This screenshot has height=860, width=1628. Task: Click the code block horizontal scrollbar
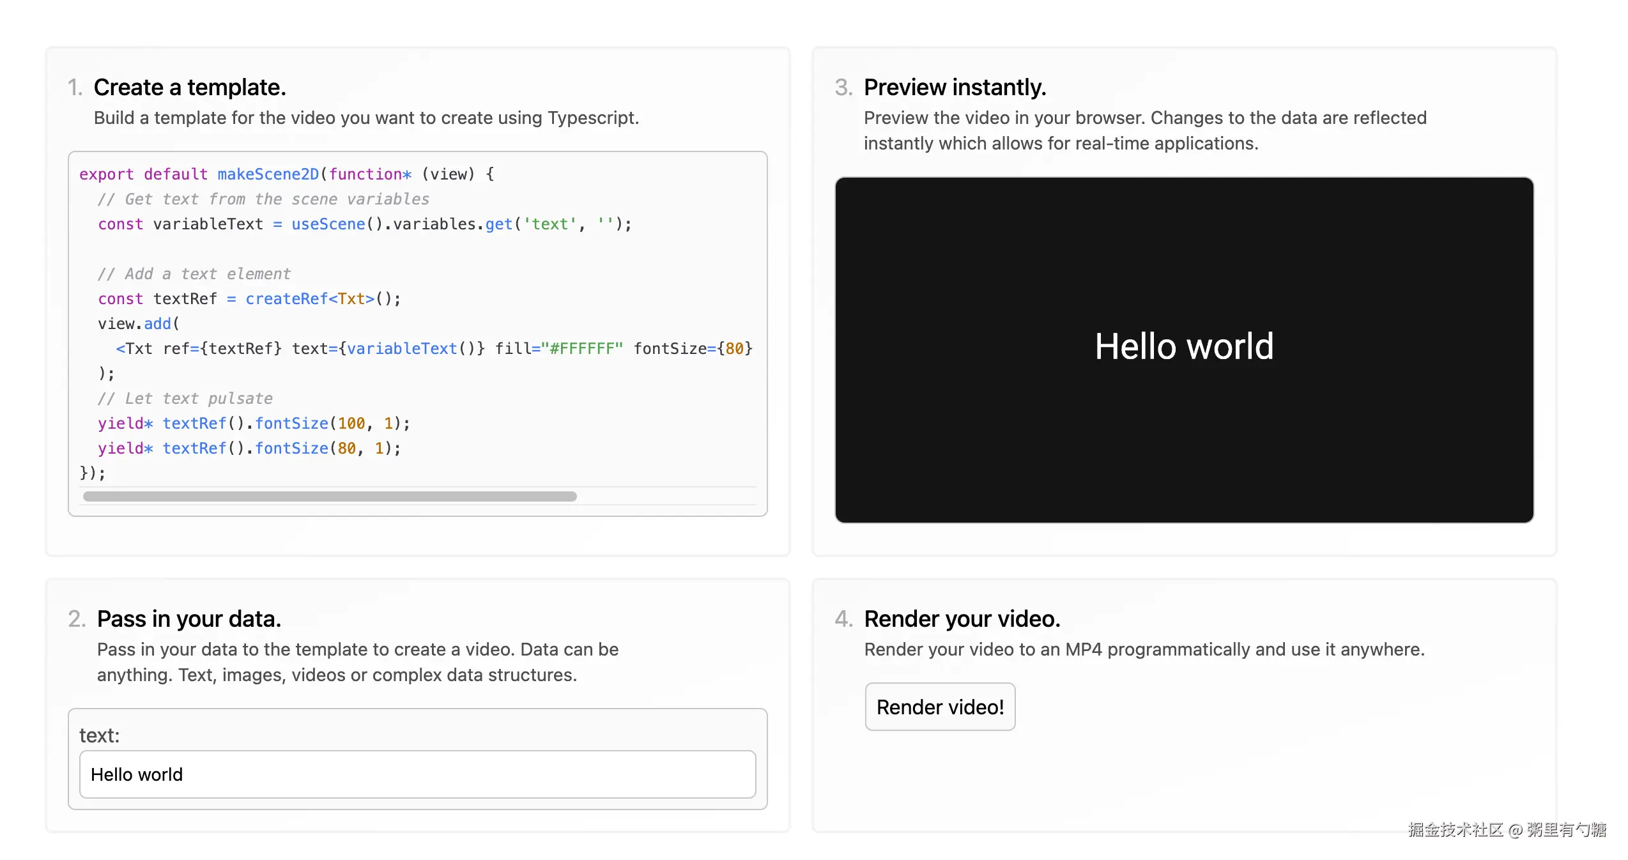(x=330, y=496)
